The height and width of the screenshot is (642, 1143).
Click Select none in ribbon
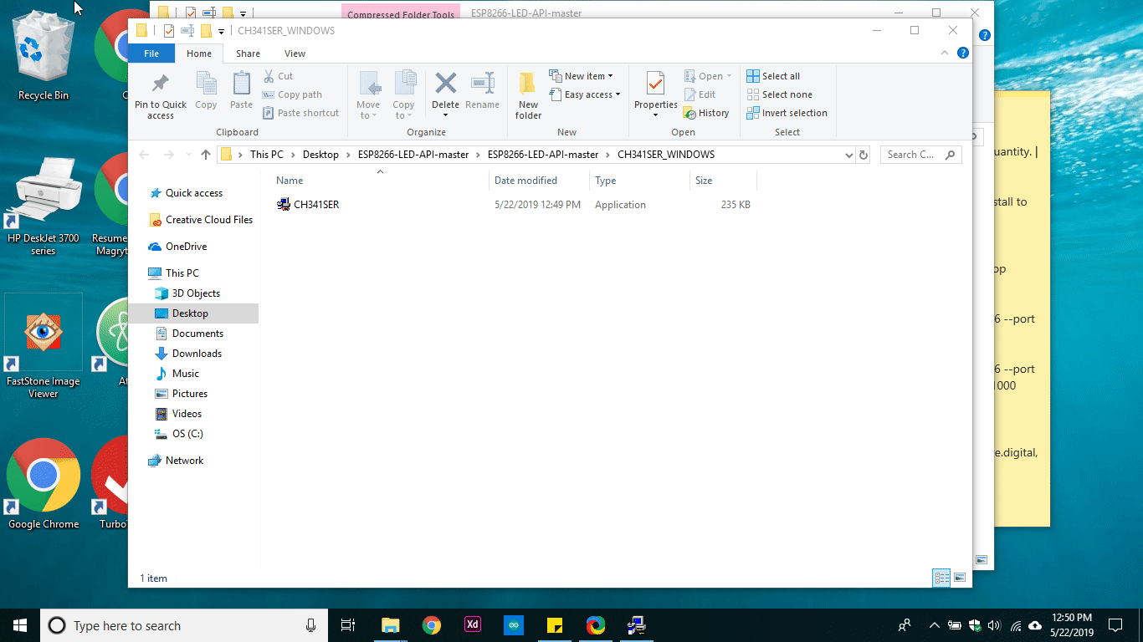pyautogui.click(x=779, y=94)
